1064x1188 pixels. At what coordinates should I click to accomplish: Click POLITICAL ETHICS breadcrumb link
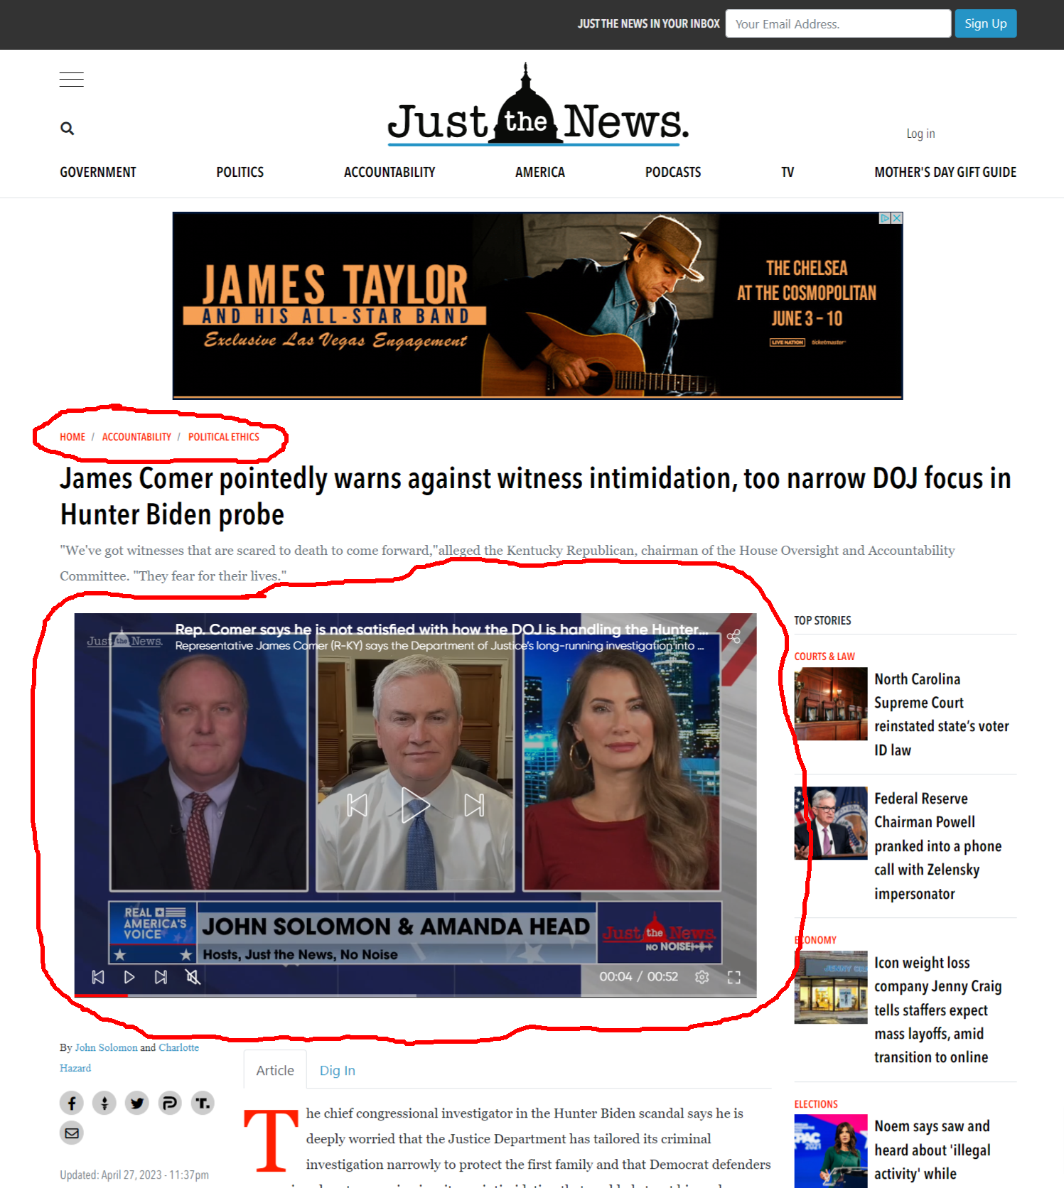(224, 437)
